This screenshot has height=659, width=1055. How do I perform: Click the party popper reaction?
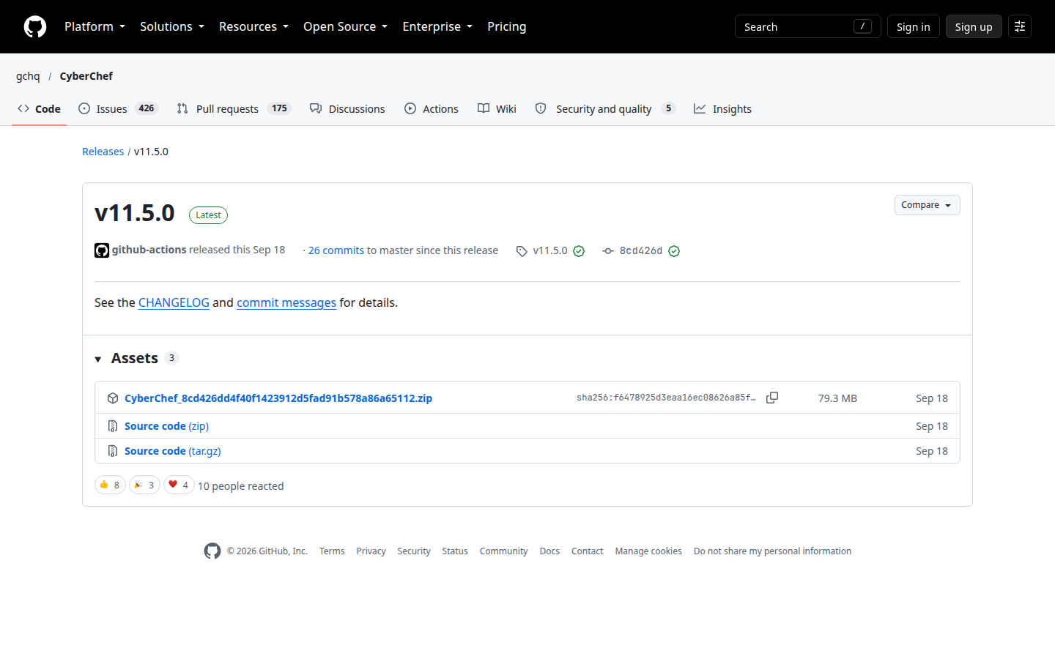(x=144, y=485)
